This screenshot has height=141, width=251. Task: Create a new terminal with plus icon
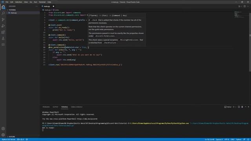[234, 107]
